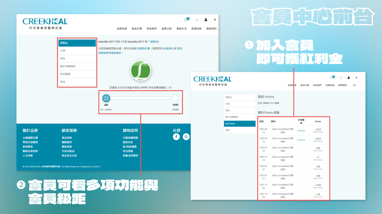Open 隱私政策 in the footer
This screenshot has height=214, width=382.
tap(67, 147)
